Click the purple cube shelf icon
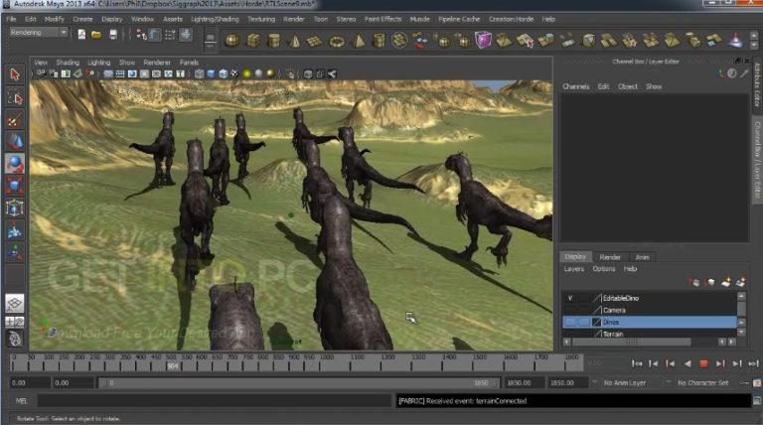 point(483,41)
